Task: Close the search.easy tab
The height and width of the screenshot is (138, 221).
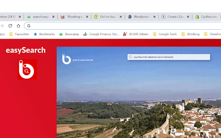Action: [x=54, y=17]
